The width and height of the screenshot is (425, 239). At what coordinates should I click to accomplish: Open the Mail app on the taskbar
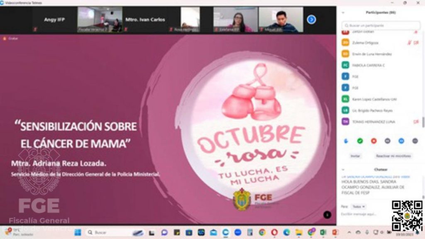tap(213, 232)
